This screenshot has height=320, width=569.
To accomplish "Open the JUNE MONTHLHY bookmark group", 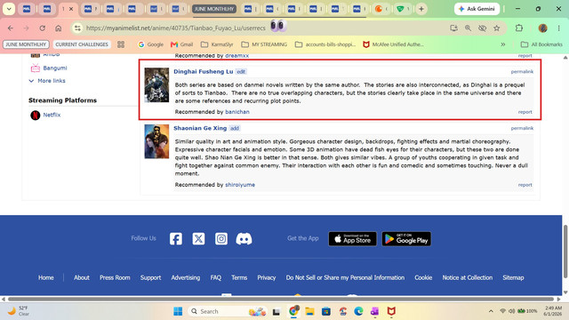I will pos(26,44).
